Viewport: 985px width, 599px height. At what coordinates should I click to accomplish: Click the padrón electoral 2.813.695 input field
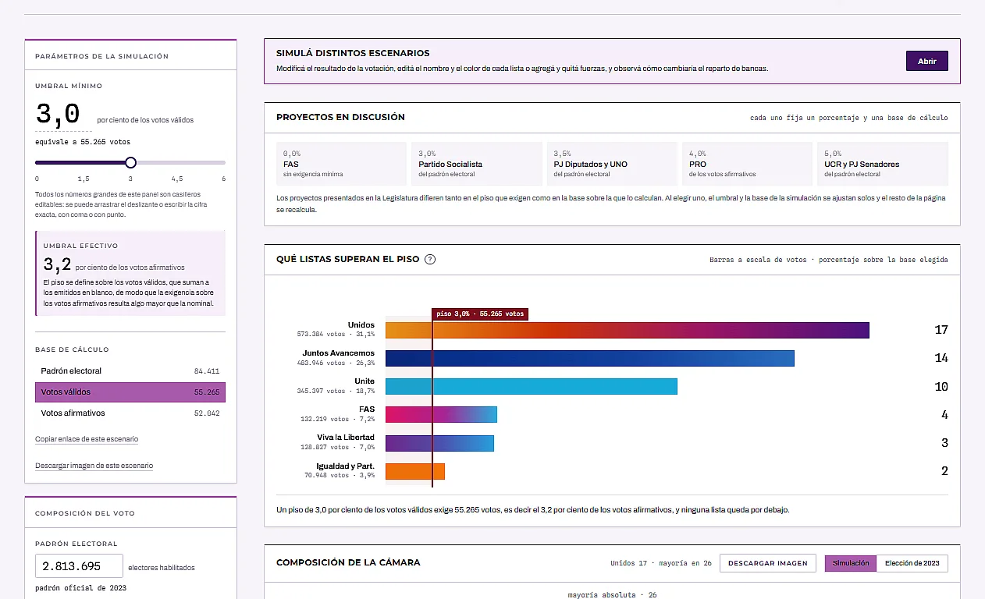(x=79, y=566)
